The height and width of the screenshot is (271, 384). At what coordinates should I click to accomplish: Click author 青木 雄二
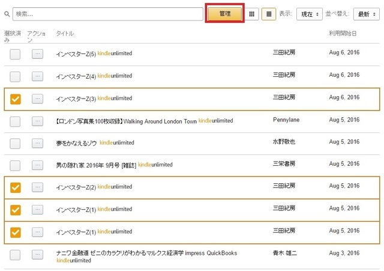pyautogui.click(x=285, y=253)
